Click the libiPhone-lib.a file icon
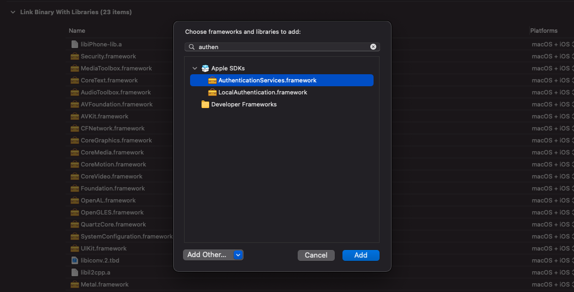This screenshot has width=574, height=292. pyautogui.click(x=75, y=44)
